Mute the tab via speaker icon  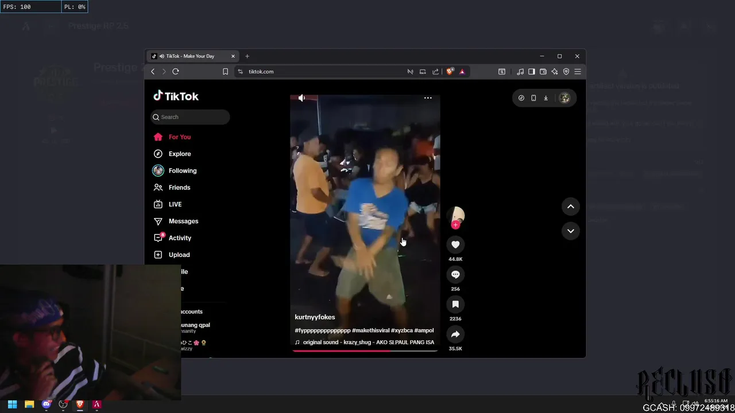pos(162,56)
